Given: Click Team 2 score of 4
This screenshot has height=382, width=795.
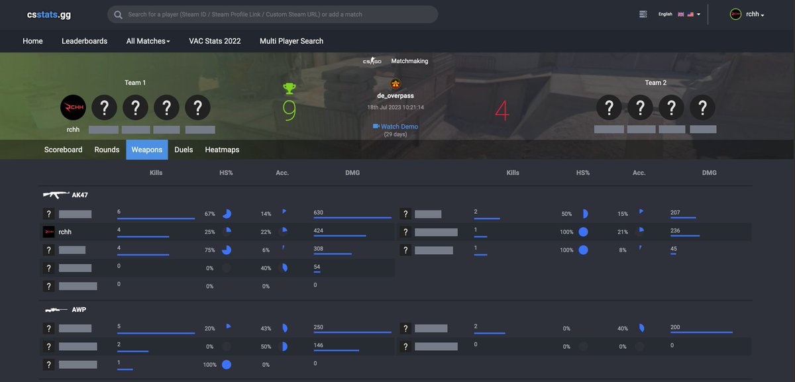Looking at the screenshot, I should (502, 111).
